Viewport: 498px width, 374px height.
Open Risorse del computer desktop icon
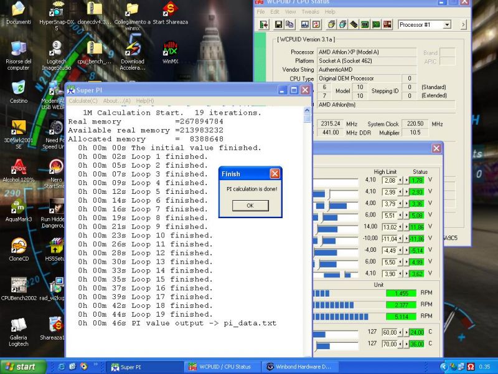point(19,55)
